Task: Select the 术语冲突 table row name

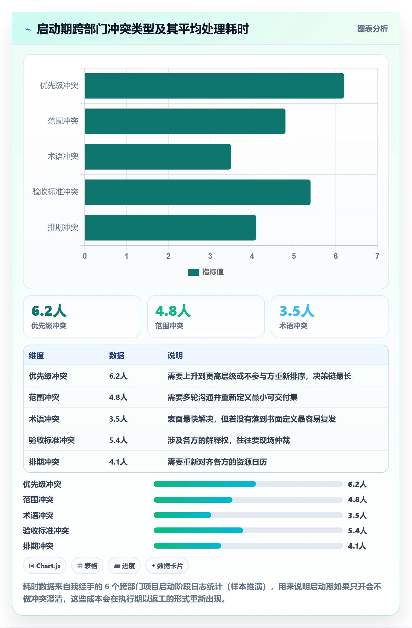Action: (x=44, y=419)
